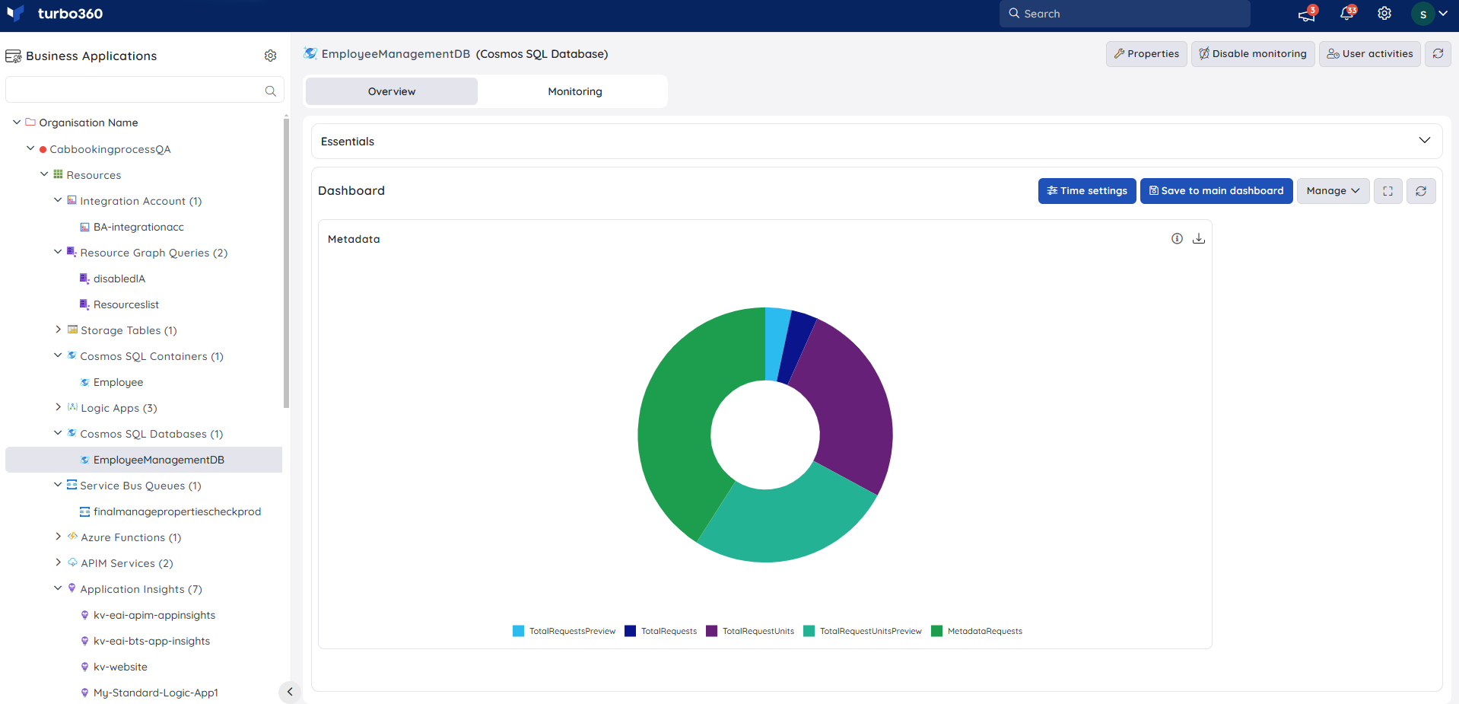Select BA-integrationacc resource
This screenshot has width=1459, height=704.
click(x=138, y=227)
